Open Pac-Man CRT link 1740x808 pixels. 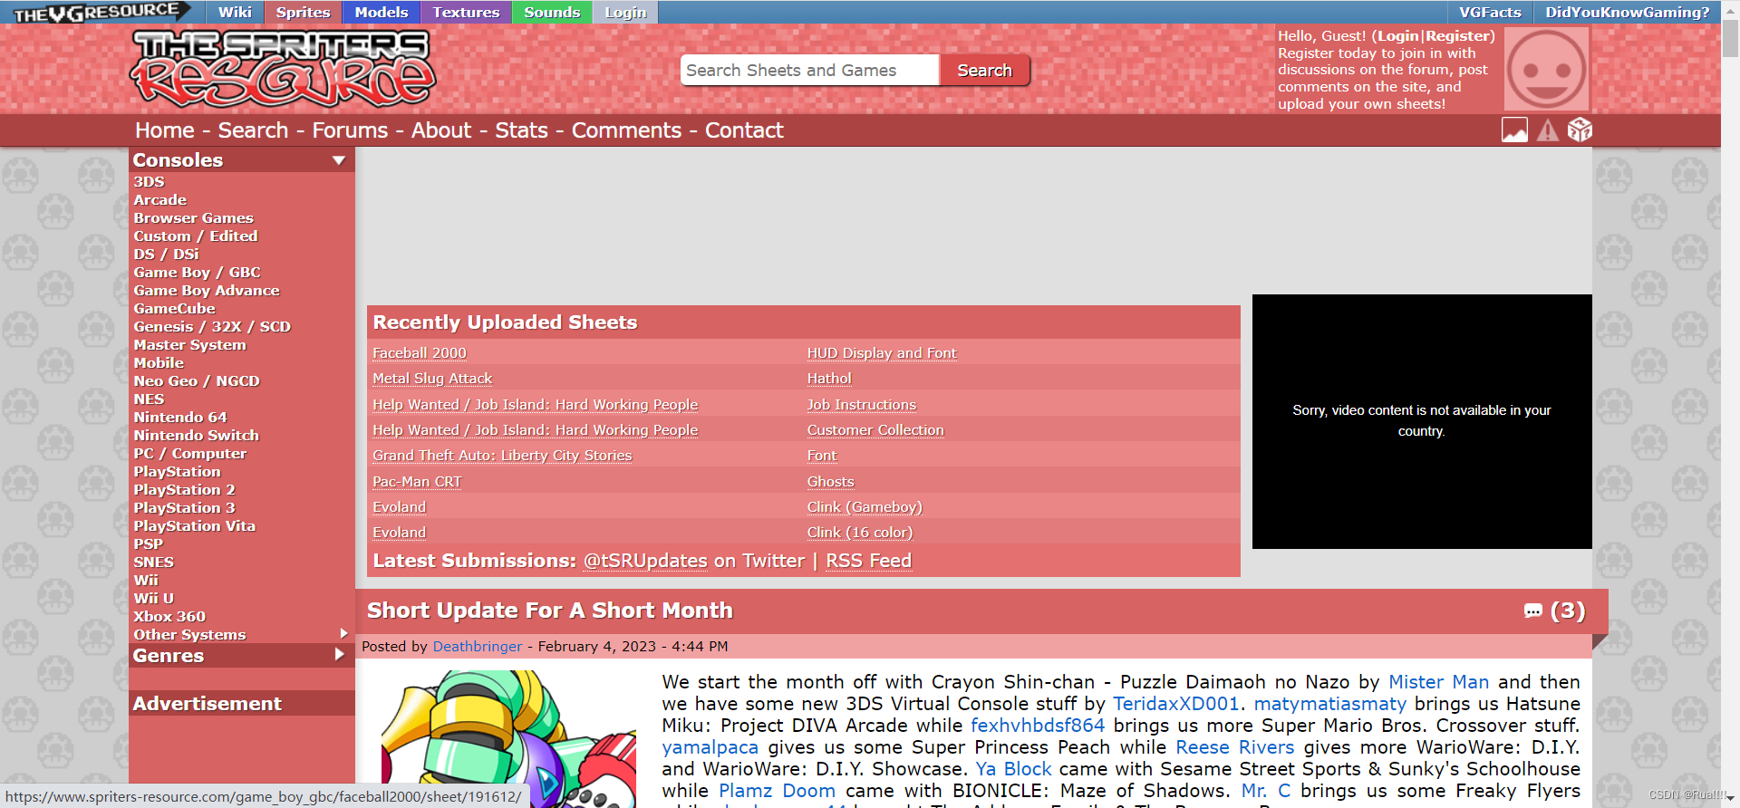pyautogui.click(x=417, y=482)
